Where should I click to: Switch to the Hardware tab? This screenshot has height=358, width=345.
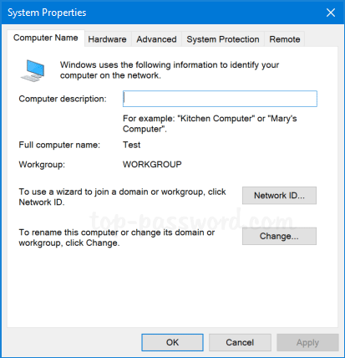[x=107, y=39]
